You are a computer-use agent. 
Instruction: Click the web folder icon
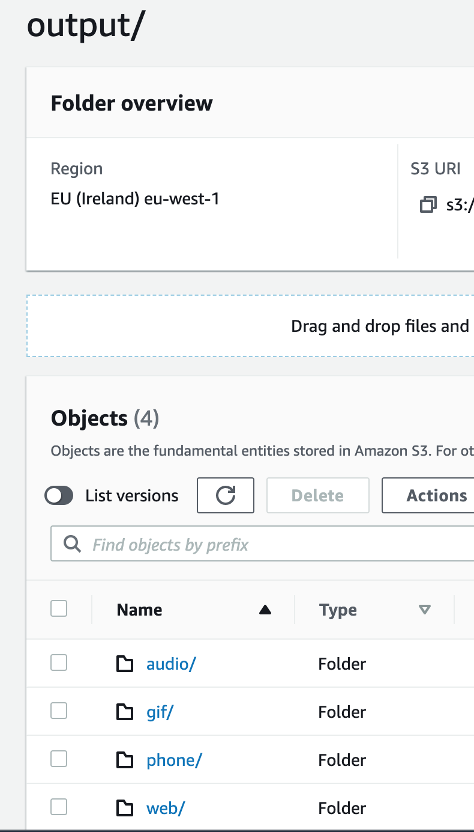[124, 808]
